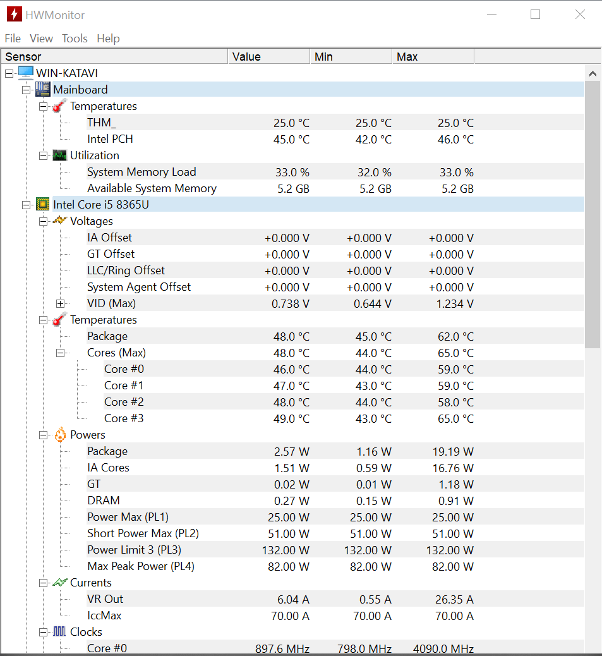Screen dimensions: 602x656
Task: Click the thermometer icon next to Temperatures
Action: [59, 106]
